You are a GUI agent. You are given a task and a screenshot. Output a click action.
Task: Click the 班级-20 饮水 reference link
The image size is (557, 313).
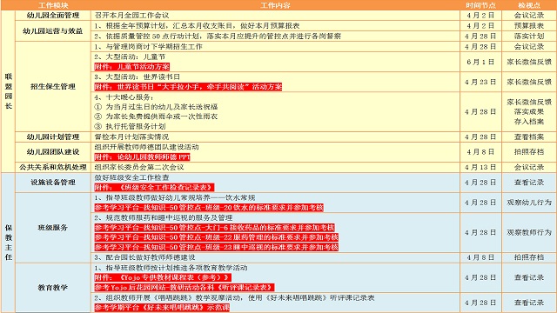point(209,208)
